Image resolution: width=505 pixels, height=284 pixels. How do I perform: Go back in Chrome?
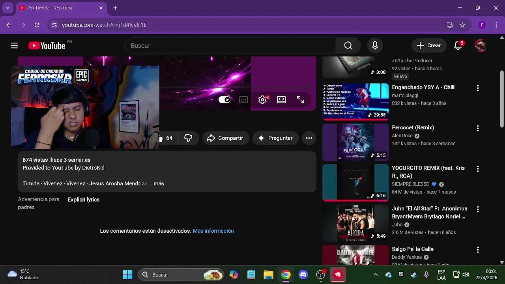pyautogui.click(x=9, y=25)
